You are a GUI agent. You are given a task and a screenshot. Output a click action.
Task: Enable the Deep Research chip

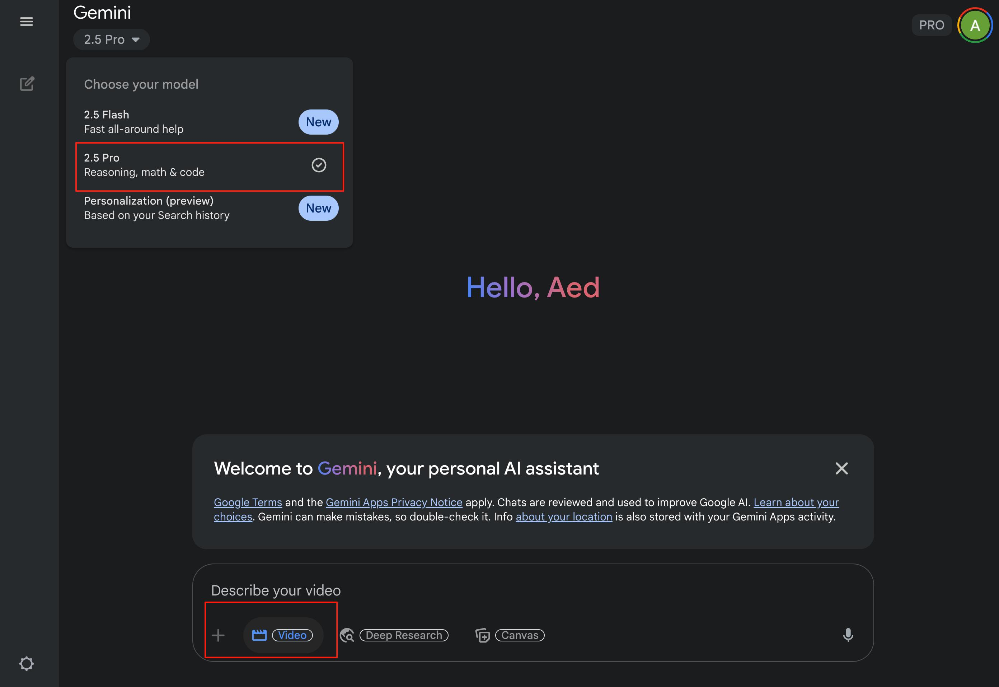click(404, 635)
